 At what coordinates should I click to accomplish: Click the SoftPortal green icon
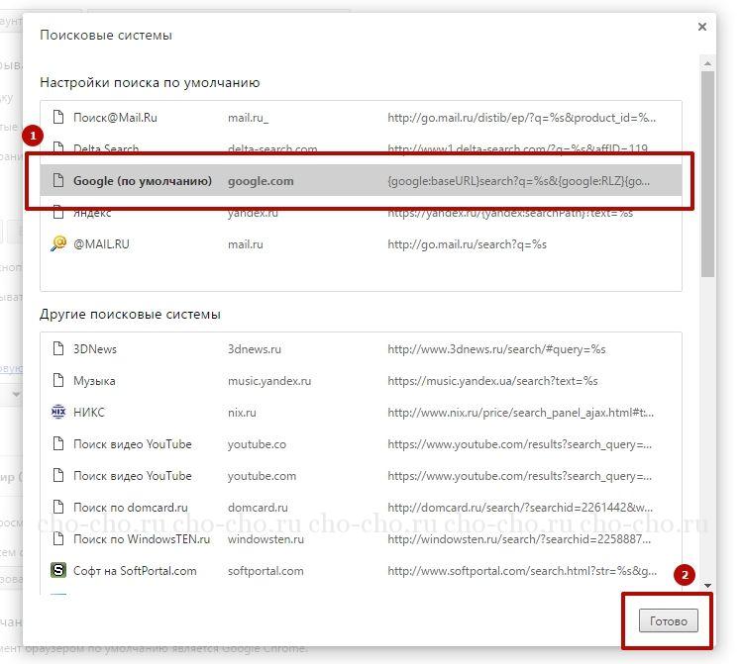pyautogui.click(x=57, y=571)
